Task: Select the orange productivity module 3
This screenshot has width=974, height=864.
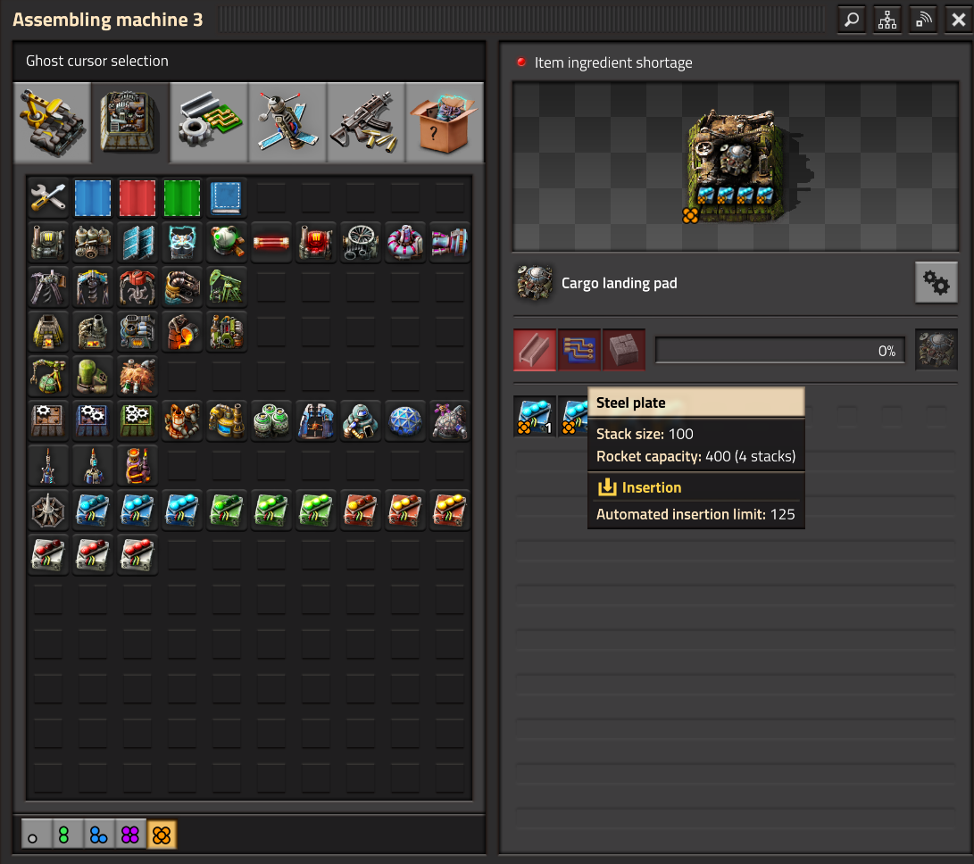Action: pyautogui.click(x=450, y=511)
